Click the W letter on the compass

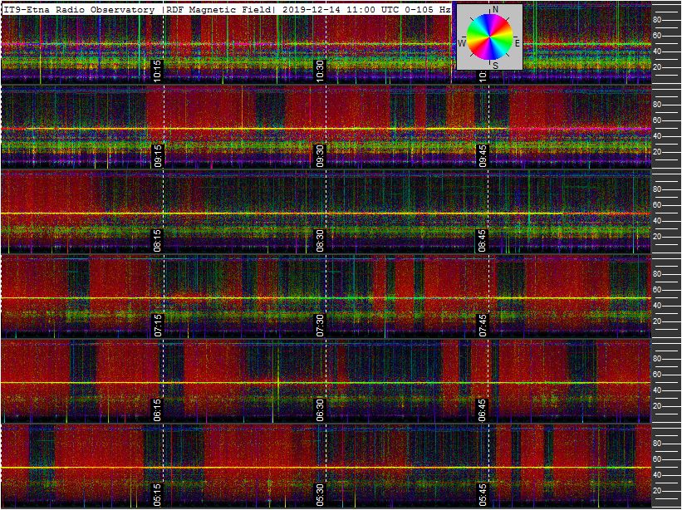(x=462, y=43)
